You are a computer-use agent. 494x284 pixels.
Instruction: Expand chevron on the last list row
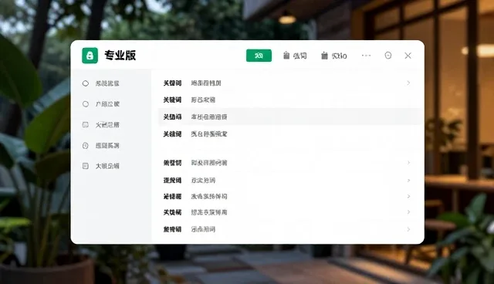[408, 229]
